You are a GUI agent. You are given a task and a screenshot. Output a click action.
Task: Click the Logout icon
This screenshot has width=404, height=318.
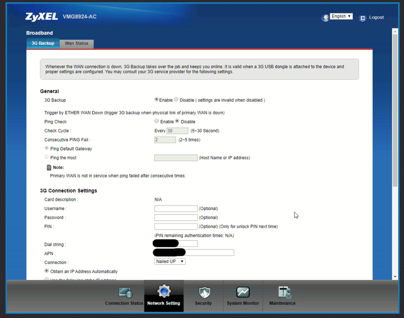coord(363,18)
